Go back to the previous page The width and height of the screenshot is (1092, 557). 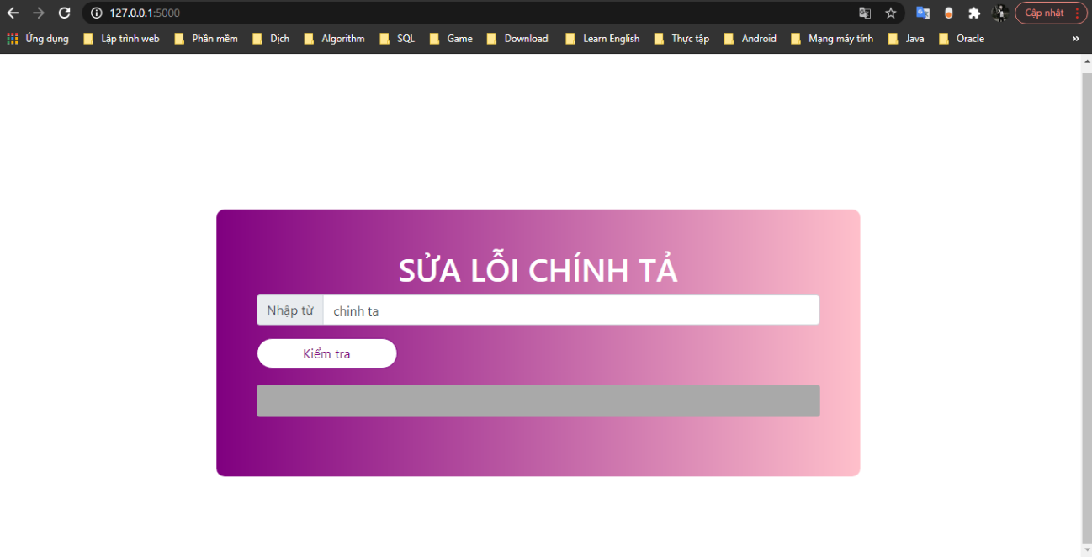[x=13, y=13]
